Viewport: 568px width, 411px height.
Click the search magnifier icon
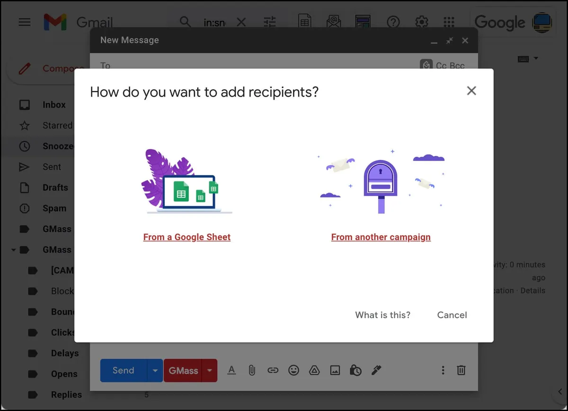(x=185, y=22)
